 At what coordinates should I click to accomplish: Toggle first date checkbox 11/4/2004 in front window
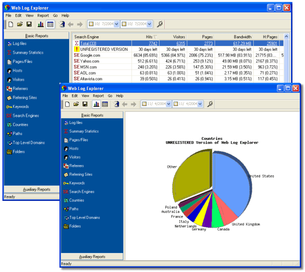coord(145,104)
